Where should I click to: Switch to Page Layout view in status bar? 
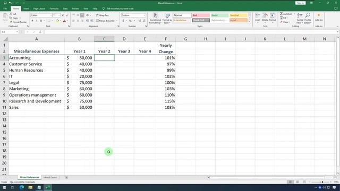click(x=297, y=182)
